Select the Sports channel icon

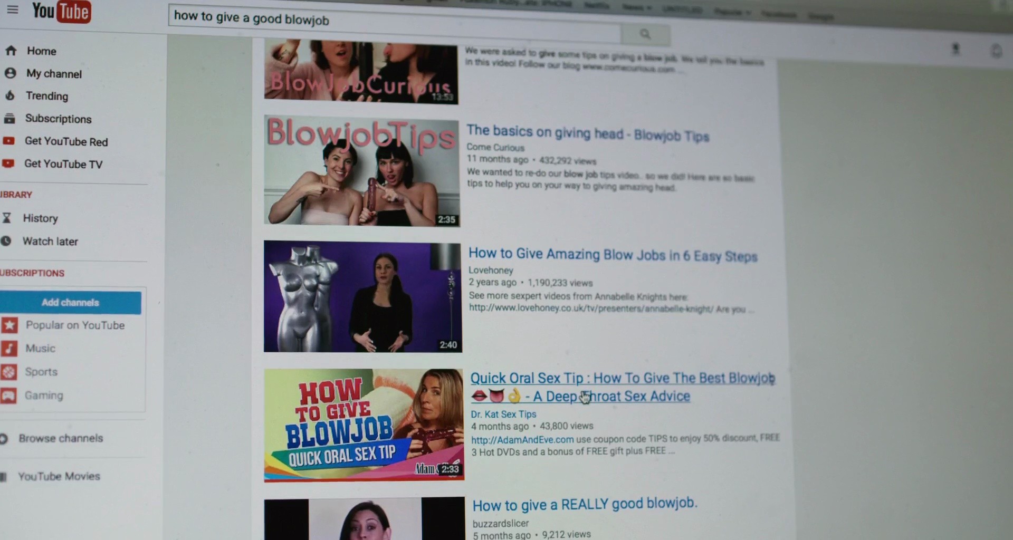[x=9, y=372]
